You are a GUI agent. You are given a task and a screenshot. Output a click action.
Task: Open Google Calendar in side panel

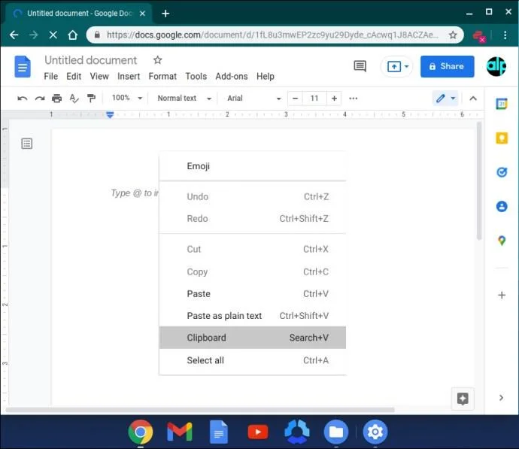502,104
